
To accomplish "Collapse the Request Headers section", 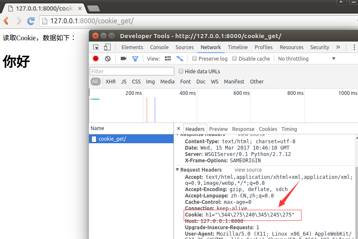I will point(178,170).
